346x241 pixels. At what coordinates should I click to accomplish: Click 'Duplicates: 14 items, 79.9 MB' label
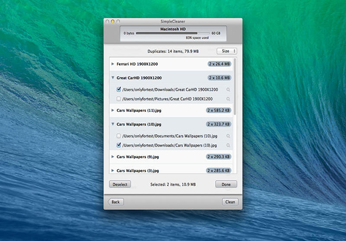coord(173,51)
